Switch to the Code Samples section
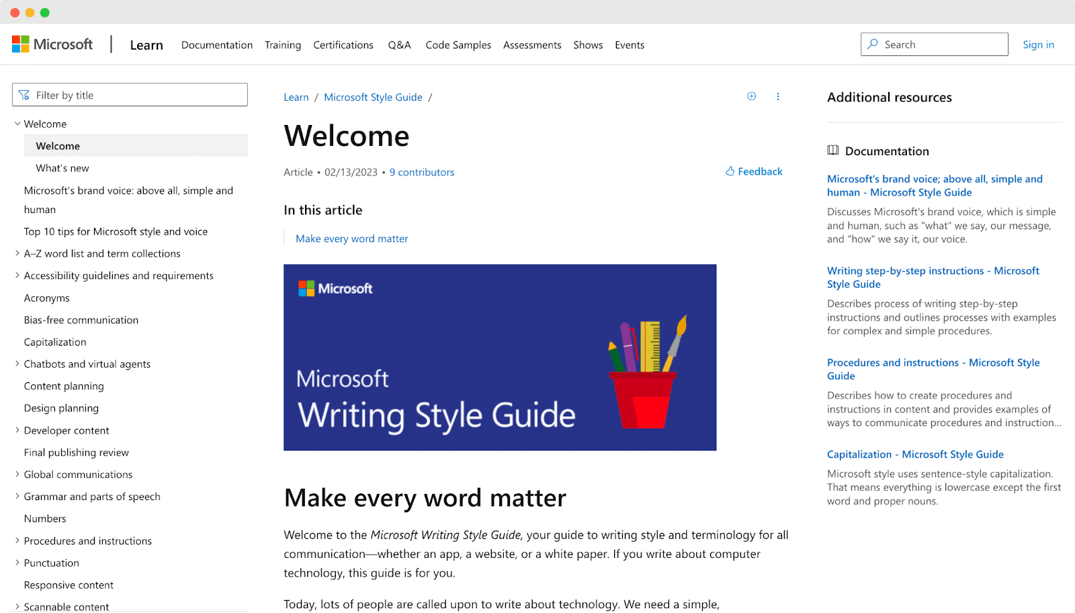Viewport: 1075px width, 613px height. pyautogui.click(x=458, y=44)
